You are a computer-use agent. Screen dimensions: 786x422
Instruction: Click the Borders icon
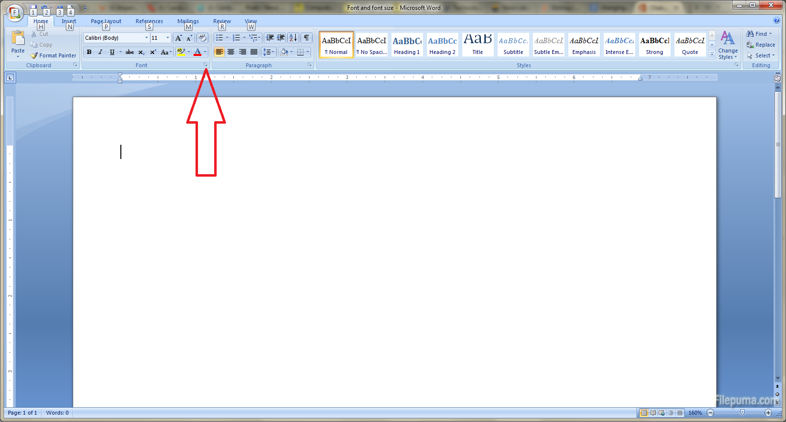tap(301, 52)
